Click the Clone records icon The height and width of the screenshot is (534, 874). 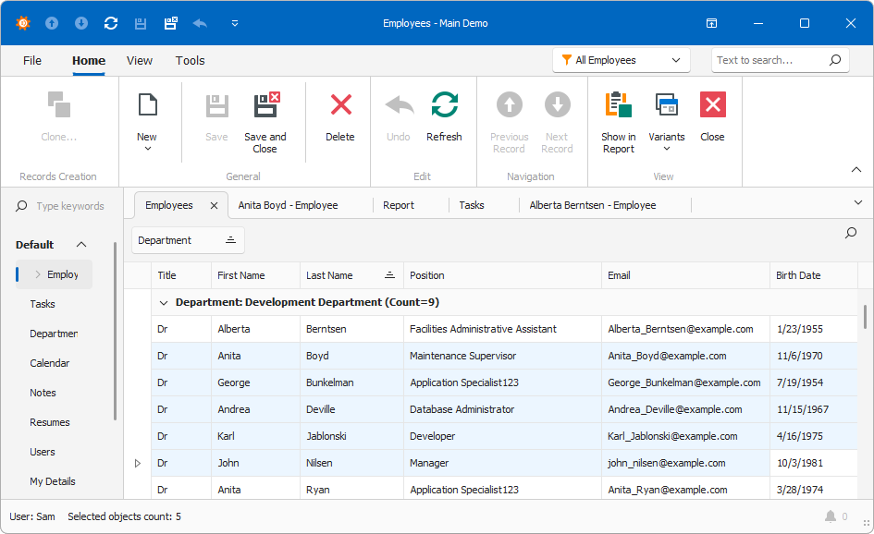tap(58, 104)
